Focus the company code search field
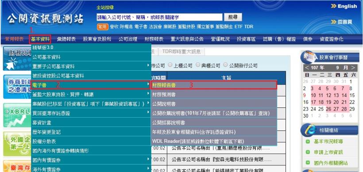The image size is (363, 172). click(x=159, y=17)
